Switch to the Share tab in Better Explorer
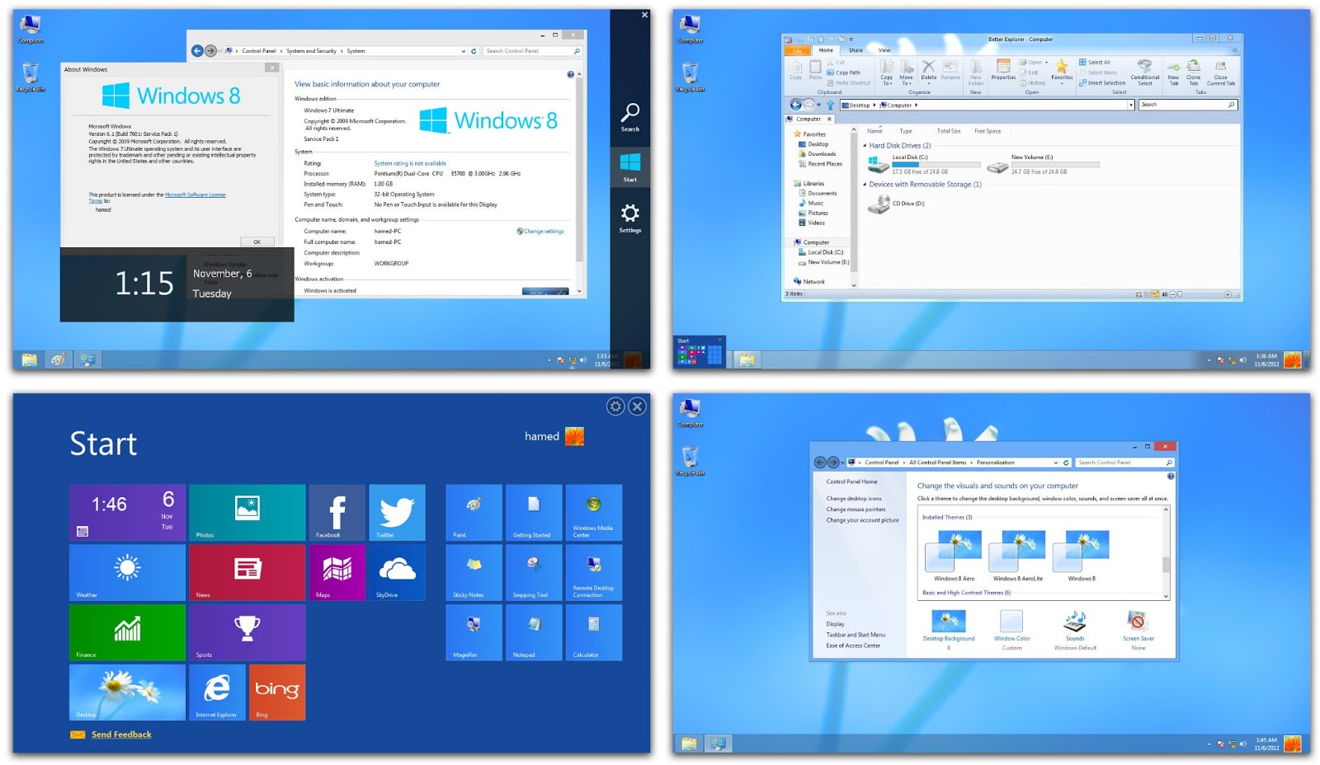 pyautogui.click(x=856, y=49)
